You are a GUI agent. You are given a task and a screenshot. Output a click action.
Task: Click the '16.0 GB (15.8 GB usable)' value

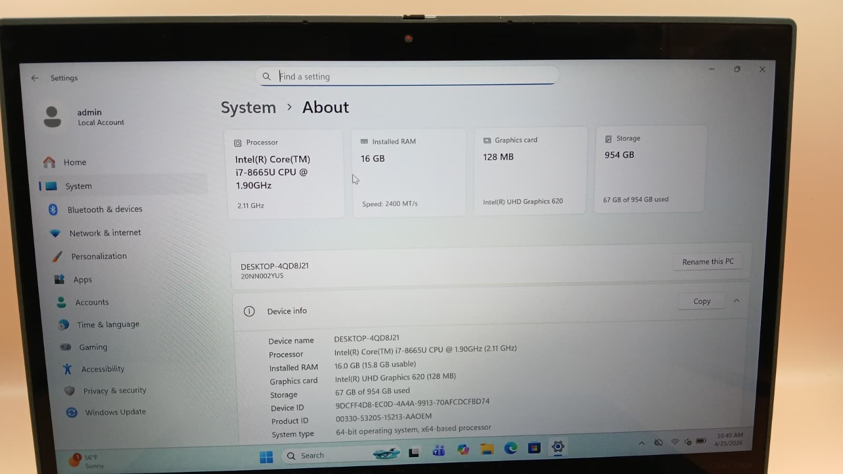[x=375, y=364]
